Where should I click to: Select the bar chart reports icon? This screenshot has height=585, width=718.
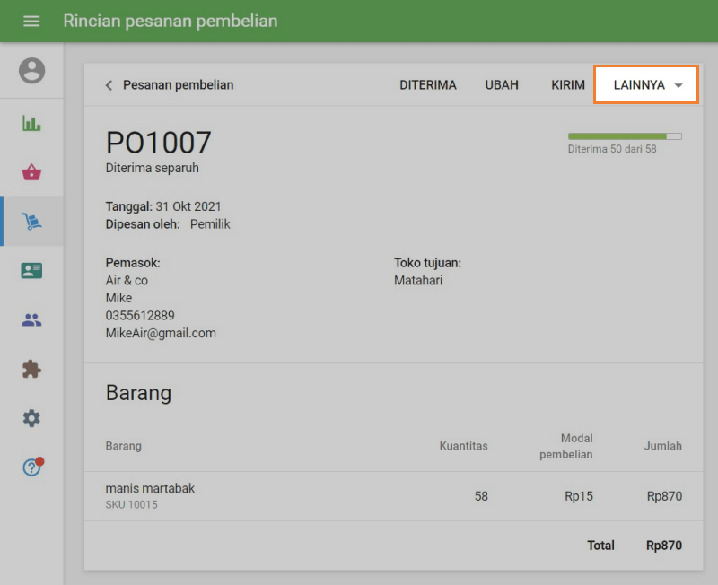31,122
